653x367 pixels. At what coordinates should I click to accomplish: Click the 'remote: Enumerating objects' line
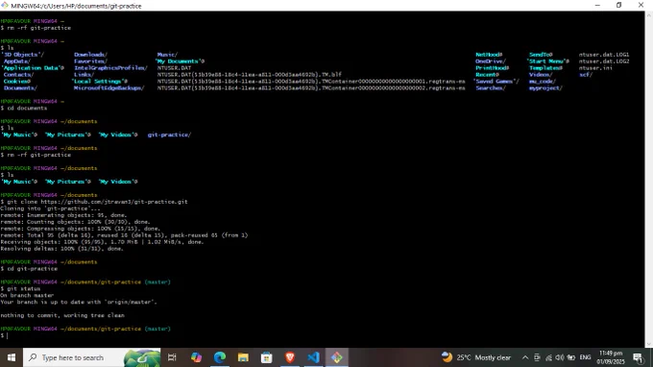[63, 215]
